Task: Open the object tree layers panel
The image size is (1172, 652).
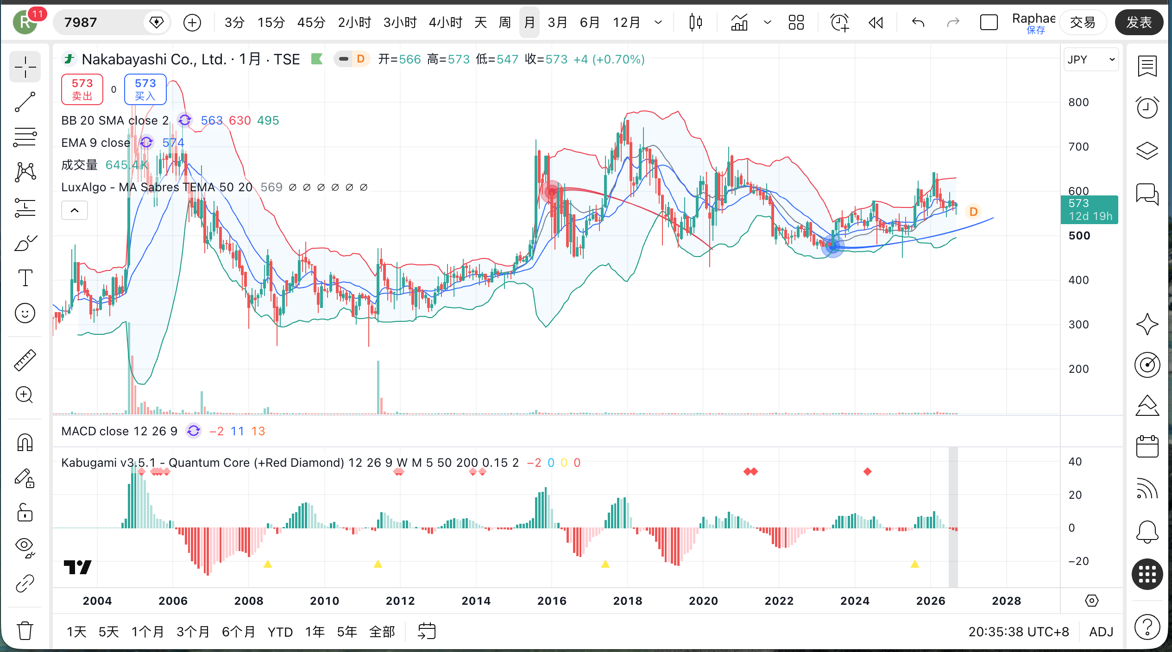Action: coord(1147,150)
